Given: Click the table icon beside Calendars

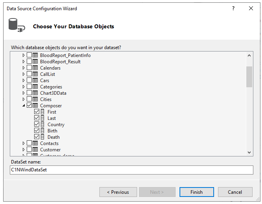Looking at the screenshot, I should coord(35,68).
